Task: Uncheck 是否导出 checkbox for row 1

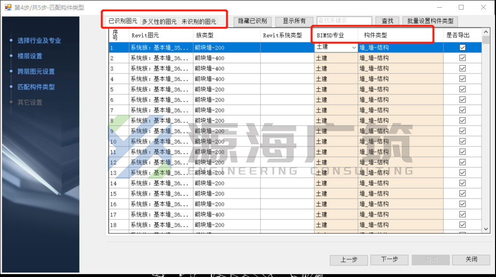Action: point(463,48)
